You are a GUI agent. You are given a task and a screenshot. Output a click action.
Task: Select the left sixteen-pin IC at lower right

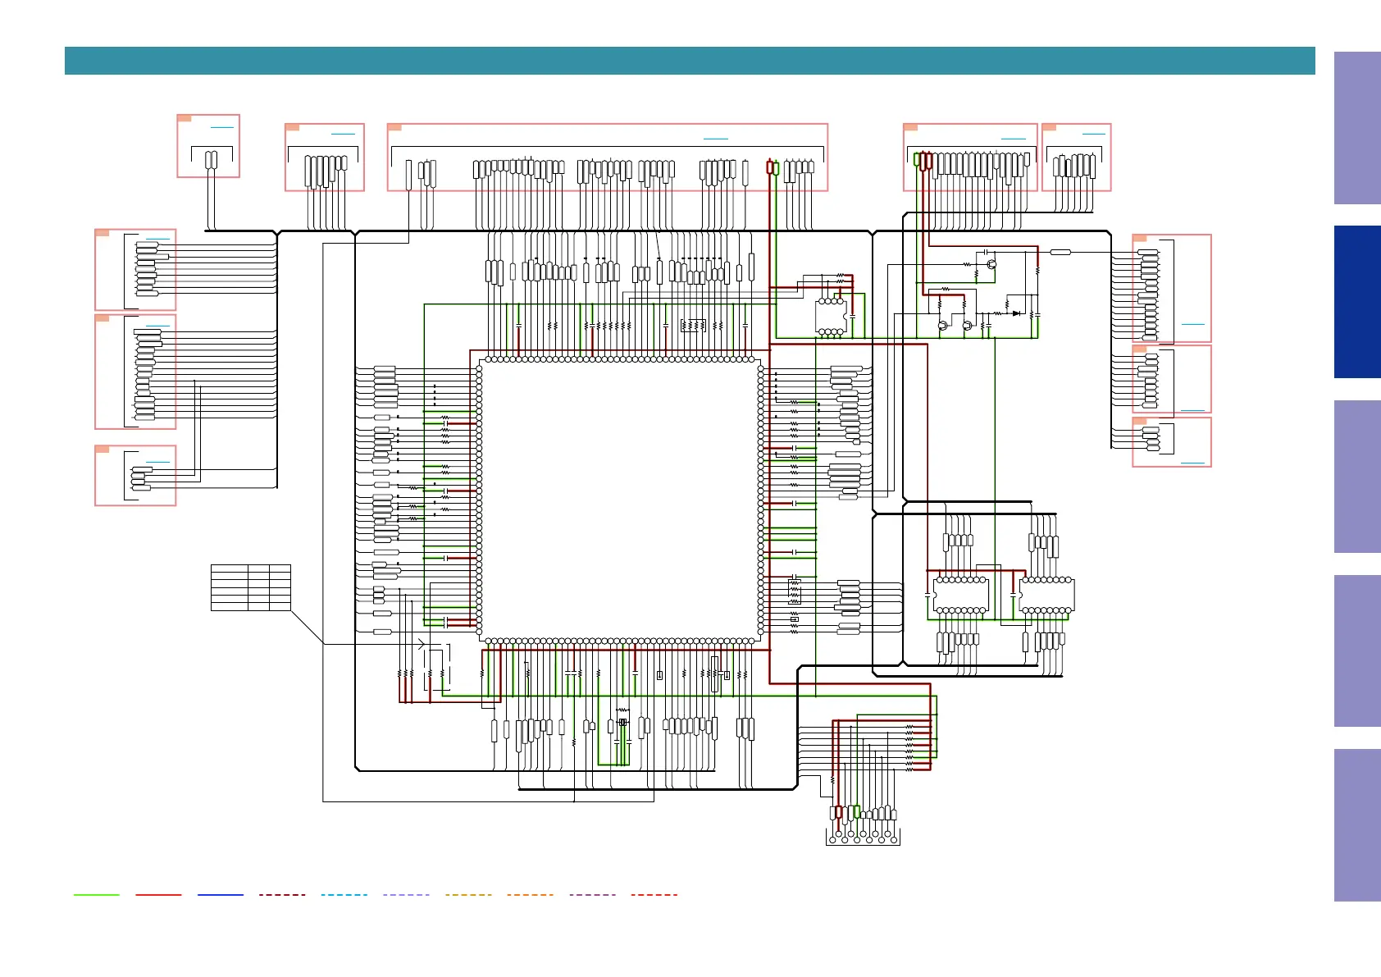point(960,595)
